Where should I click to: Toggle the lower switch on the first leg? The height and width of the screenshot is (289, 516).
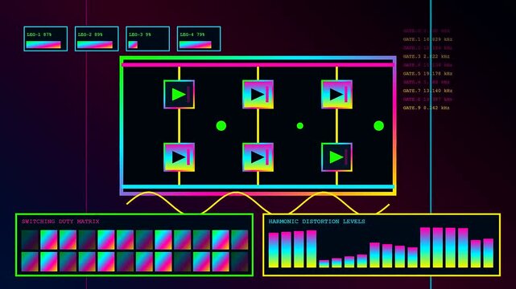pyautogui.click(x=179, y=157)
